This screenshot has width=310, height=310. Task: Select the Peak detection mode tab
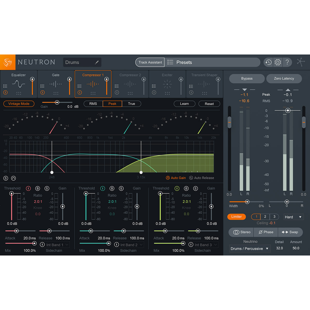coord(112,104)
